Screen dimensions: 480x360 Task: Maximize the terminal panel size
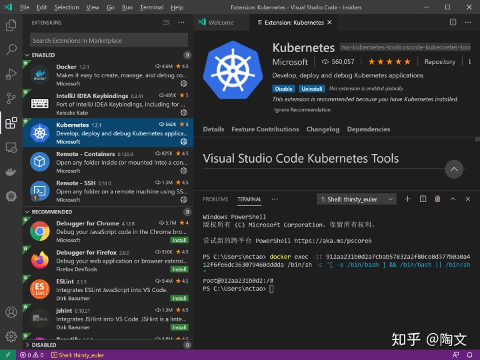(453, 199)
